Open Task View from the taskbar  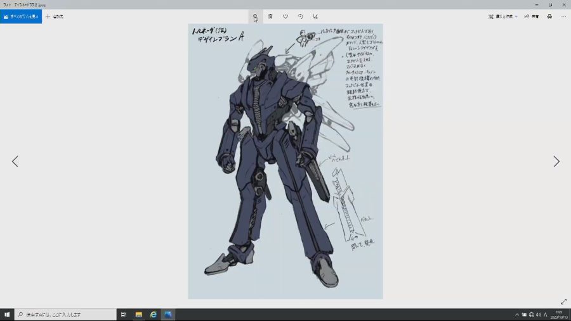(124, 315)
